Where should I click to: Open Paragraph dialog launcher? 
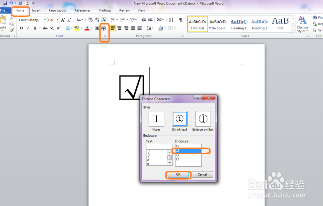pos(182,36)
